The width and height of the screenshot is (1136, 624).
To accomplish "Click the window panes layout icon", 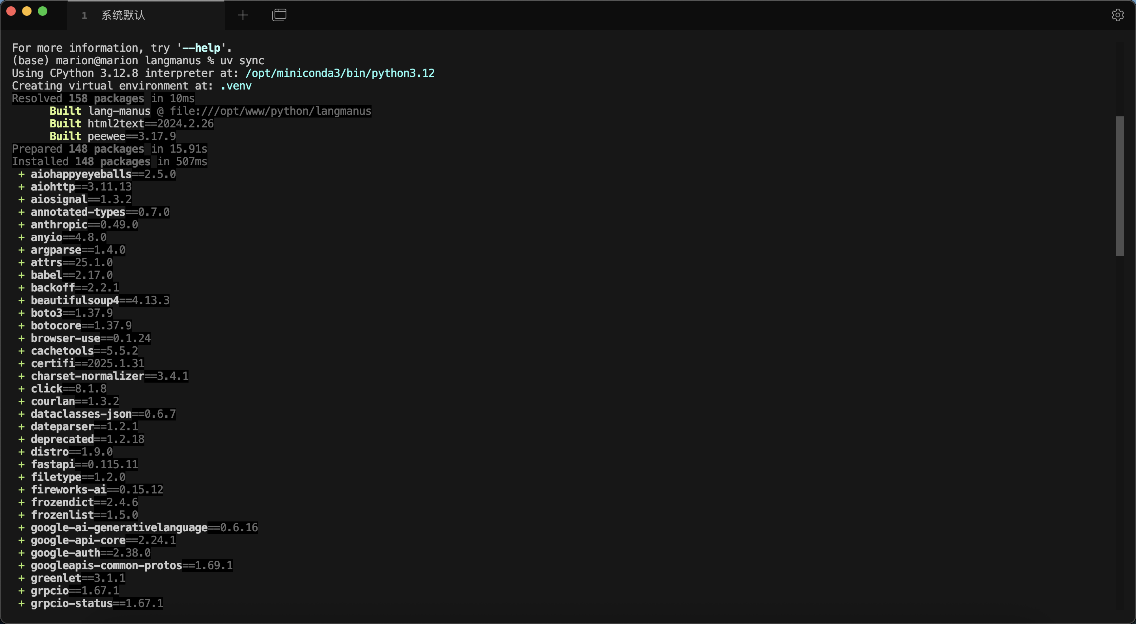I will pyautogui.click(x=279, y=15).
